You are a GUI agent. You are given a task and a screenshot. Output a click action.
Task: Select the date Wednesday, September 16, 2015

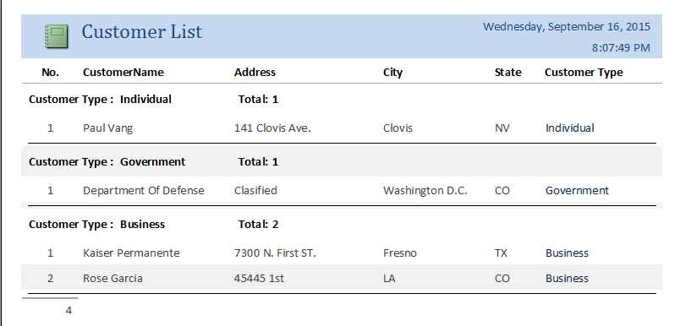[567, 26]
